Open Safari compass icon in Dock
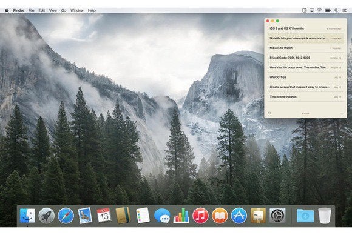Viewport: 352px width, 235px height. click(66, 216)
